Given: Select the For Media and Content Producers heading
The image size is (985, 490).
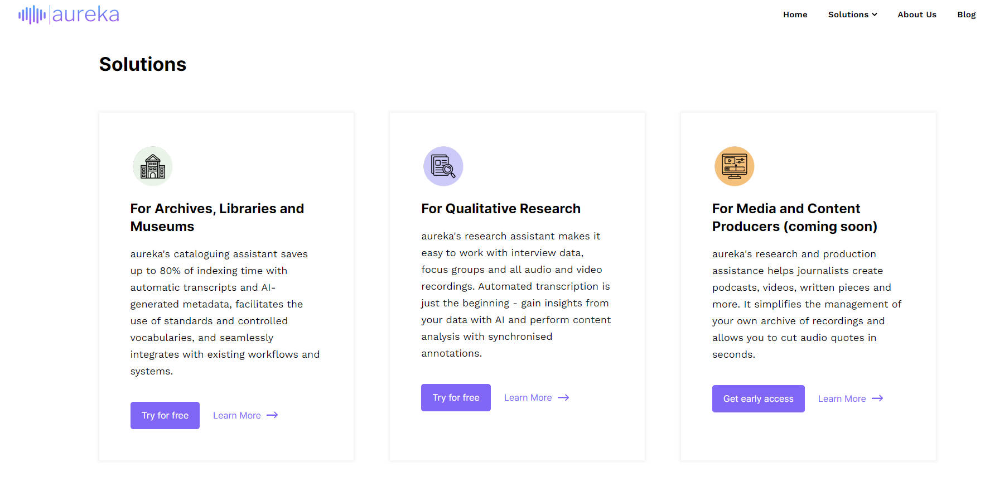Looking at the screenshot, I should pyautogui.click(x=794, y=217).
